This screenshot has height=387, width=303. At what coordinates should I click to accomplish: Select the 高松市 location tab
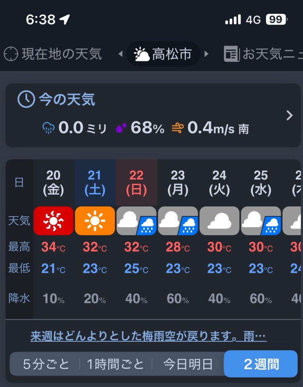[163, 54]
